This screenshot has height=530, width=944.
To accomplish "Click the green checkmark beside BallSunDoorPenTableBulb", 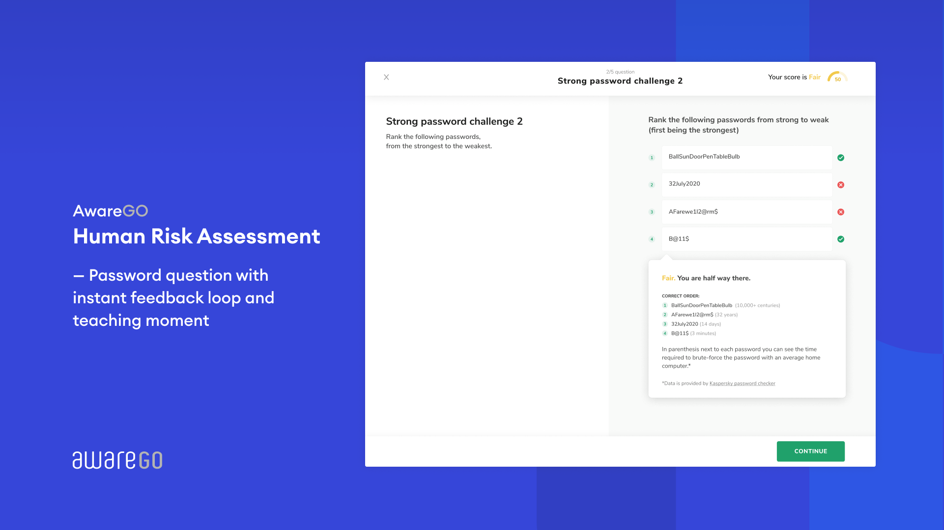I will tap(841, 158).
